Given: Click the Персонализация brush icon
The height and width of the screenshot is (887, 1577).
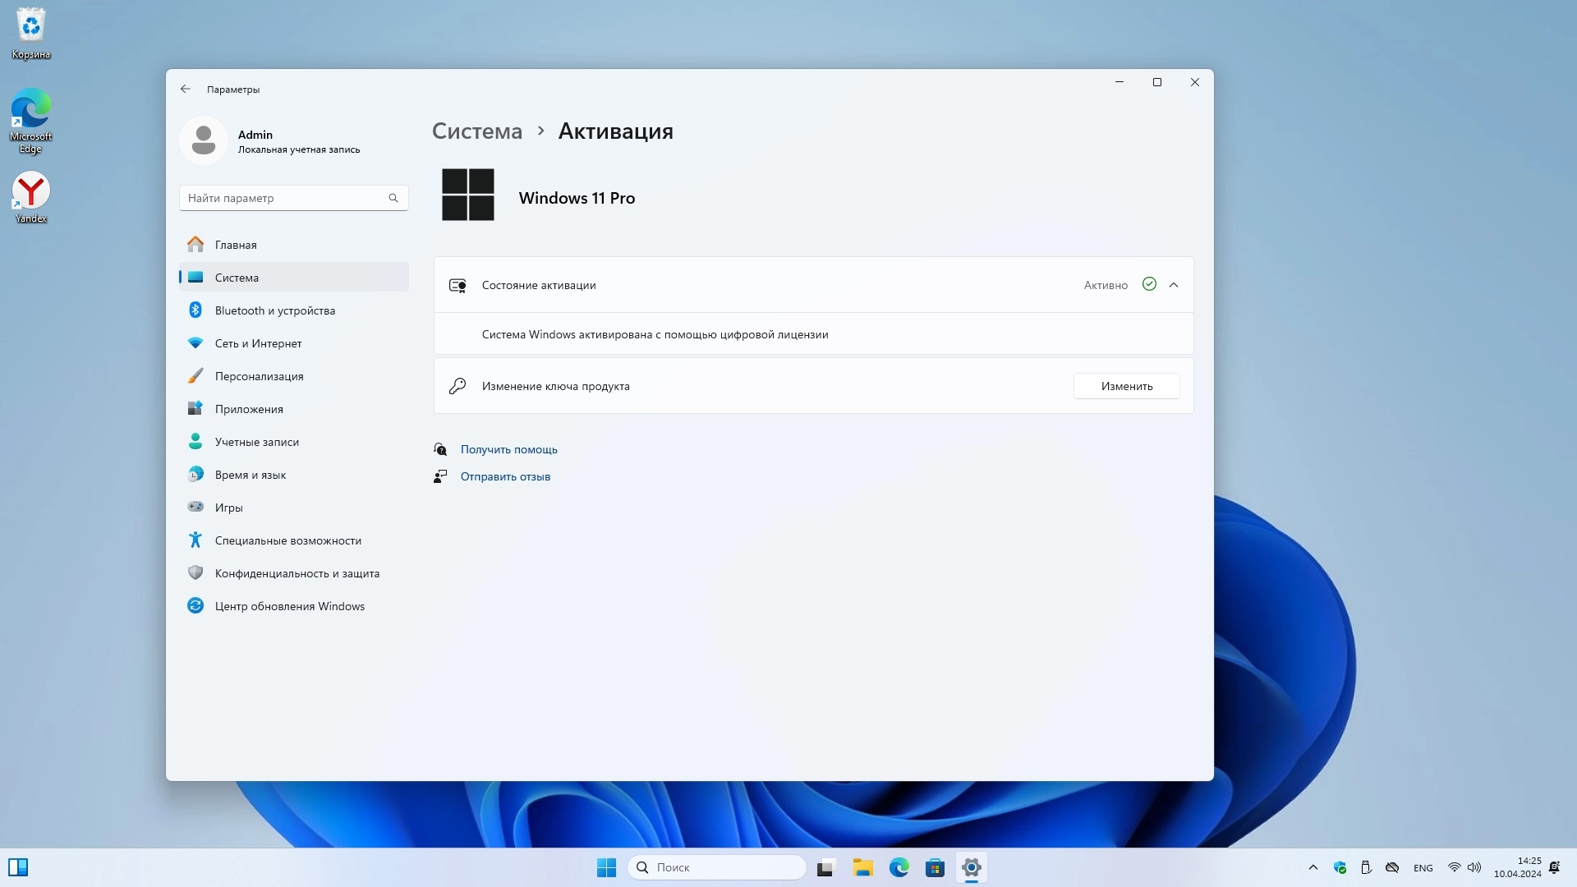Looking at the screenshot, I should click(195, 376).
